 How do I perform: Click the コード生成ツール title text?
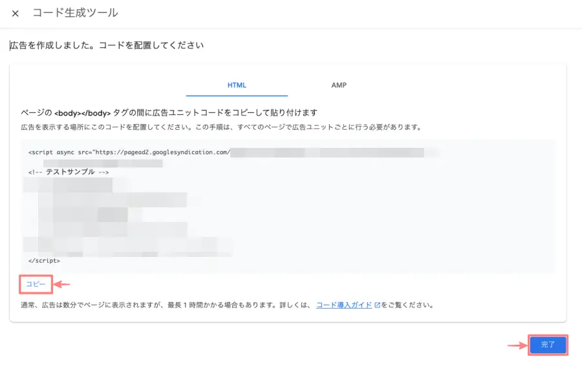point(76,13)
